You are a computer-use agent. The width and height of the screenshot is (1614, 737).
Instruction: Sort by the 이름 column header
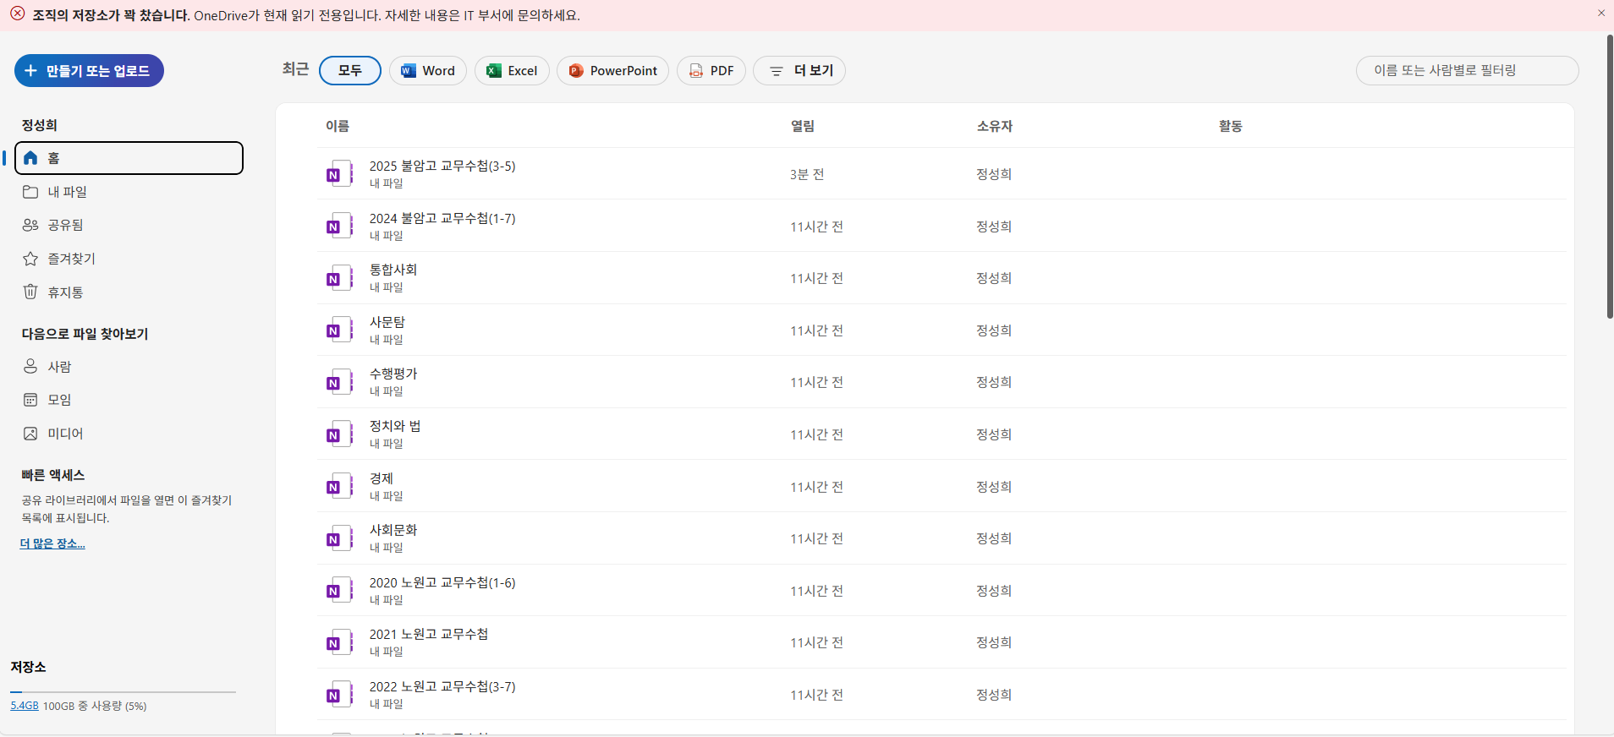pyautogui.click(x=338, y=126)
